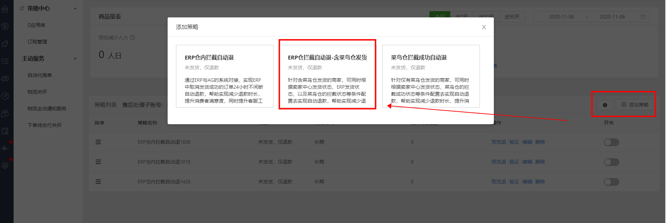Toggle switch for ERP仓内拦截自动退1608

click(612, 142)
